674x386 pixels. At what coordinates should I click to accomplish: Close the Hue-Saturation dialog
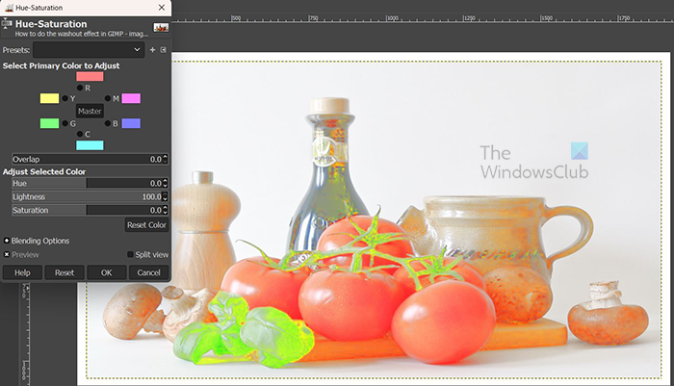point(162,8)
